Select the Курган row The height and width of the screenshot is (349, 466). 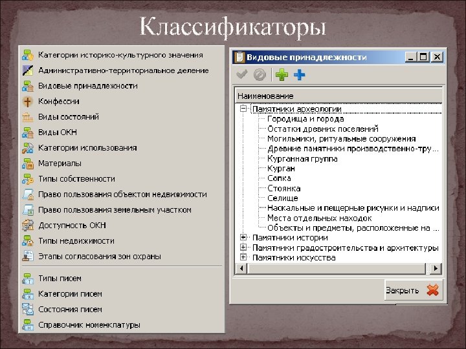[281, 168]
